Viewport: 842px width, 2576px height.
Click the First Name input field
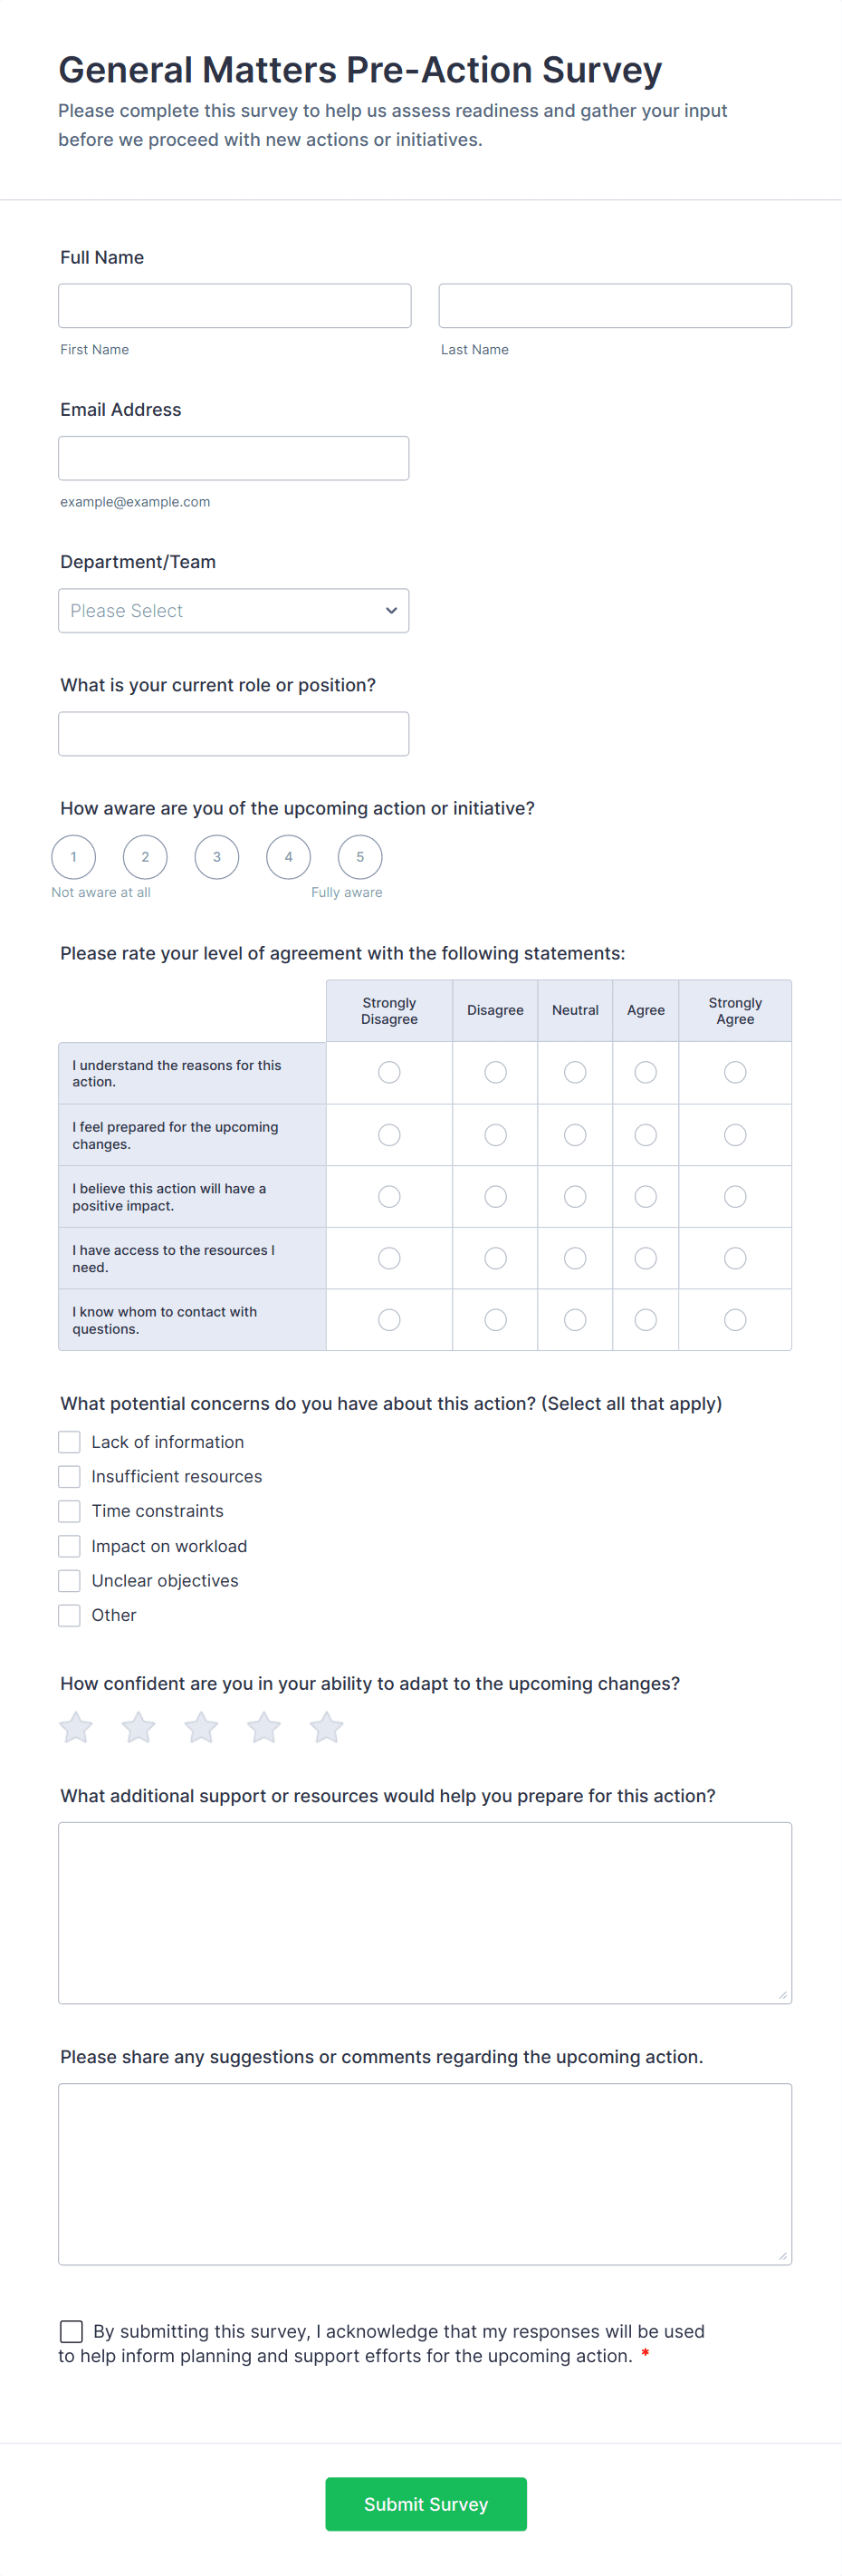point(234,304)
